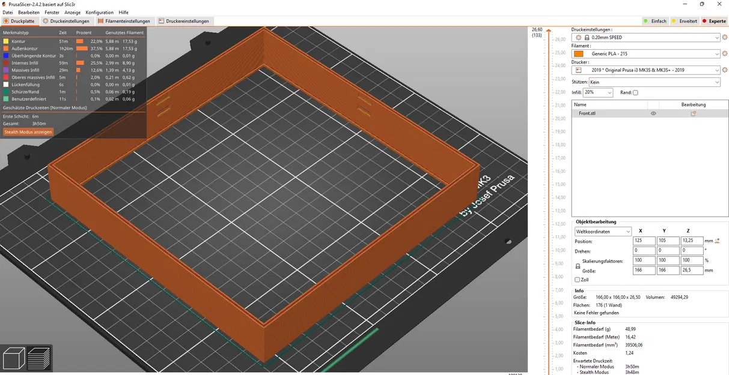729x375 pixels.
Task: Click the printer icon beside the Drucker dropdown
Action: click(x=578, y=71)
